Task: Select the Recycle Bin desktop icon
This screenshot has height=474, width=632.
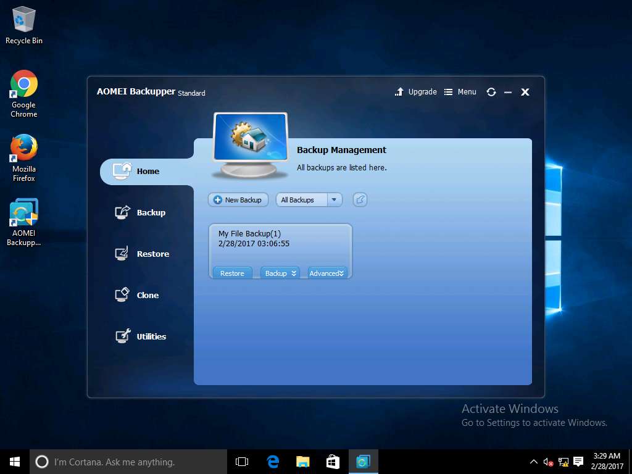Action: coord(24,25)
